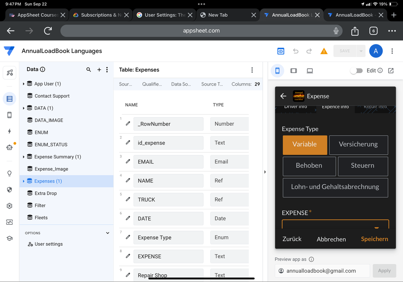Switch to User Settings browser tab
403x282 pixels.
165,15
